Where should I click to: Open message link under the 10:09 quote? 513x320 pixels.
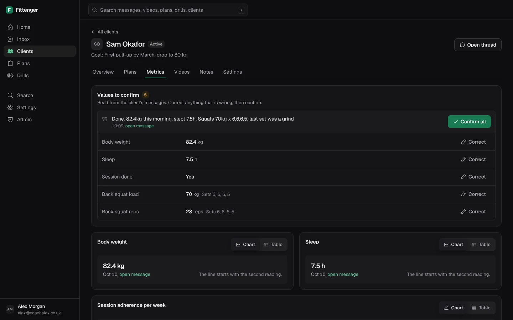coord(140,126)
